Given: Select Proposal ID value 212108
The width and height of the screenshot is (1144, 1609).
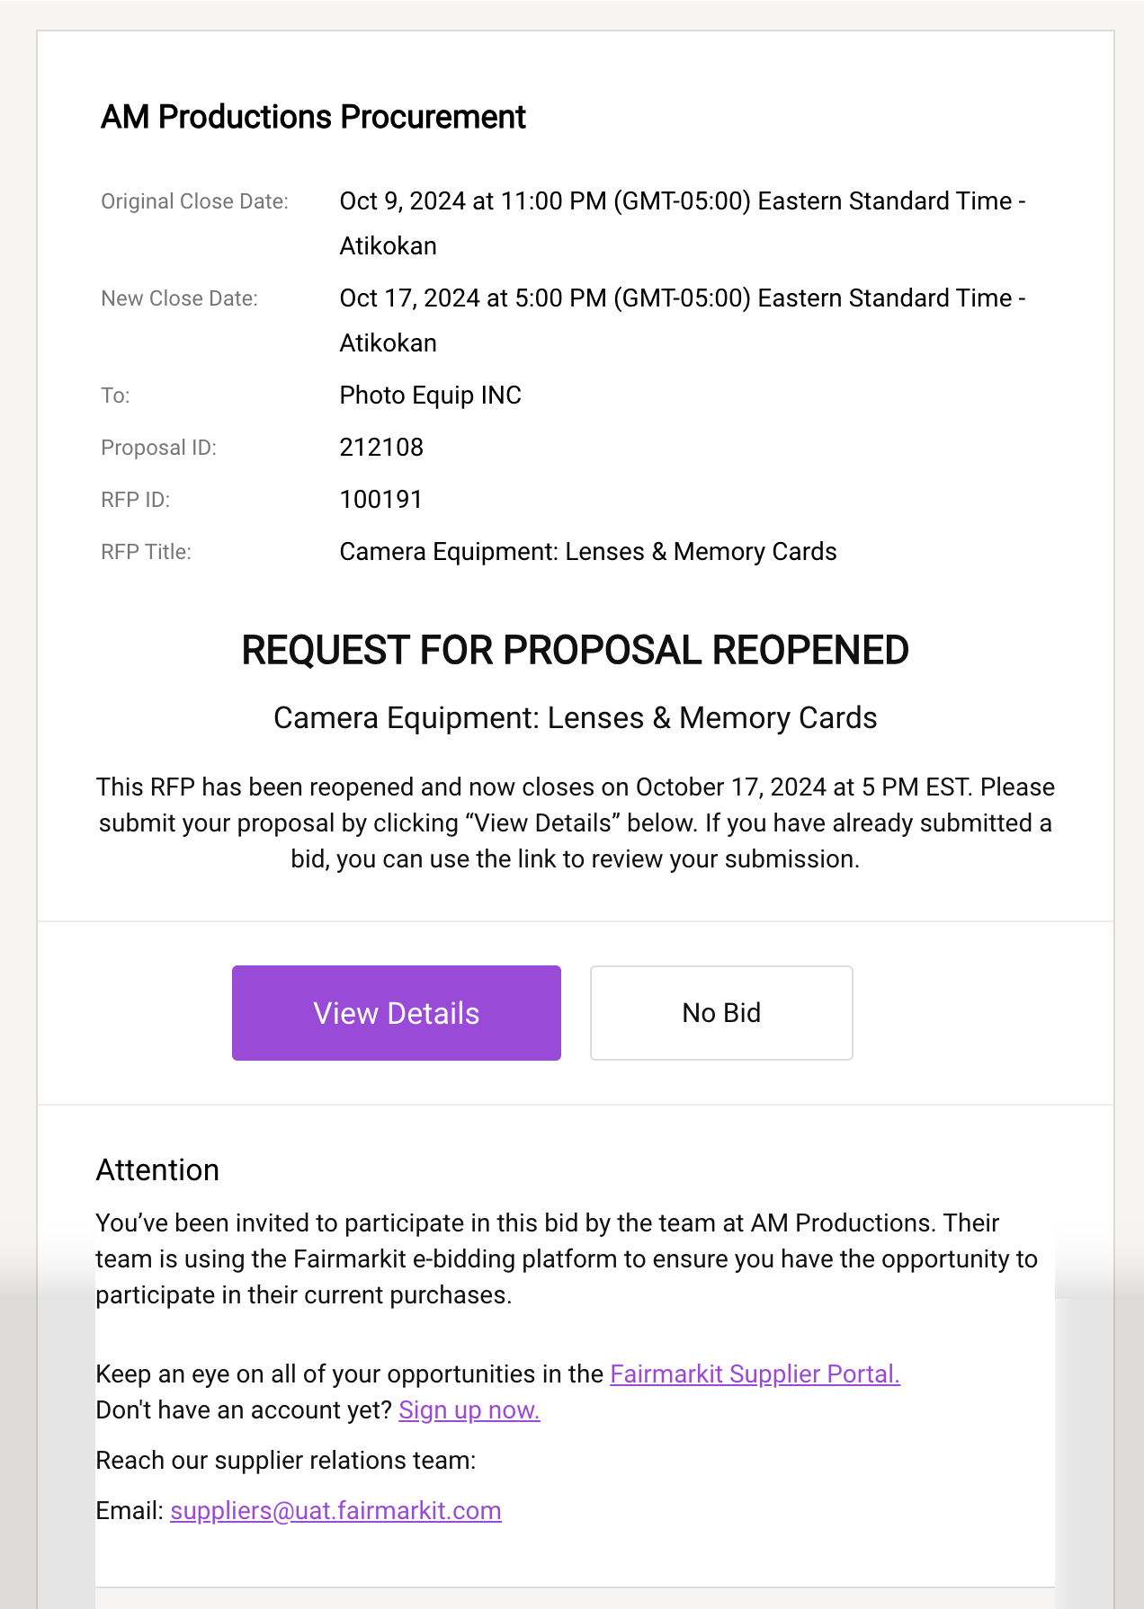Looking at the screenshot, I should point(381,448).
